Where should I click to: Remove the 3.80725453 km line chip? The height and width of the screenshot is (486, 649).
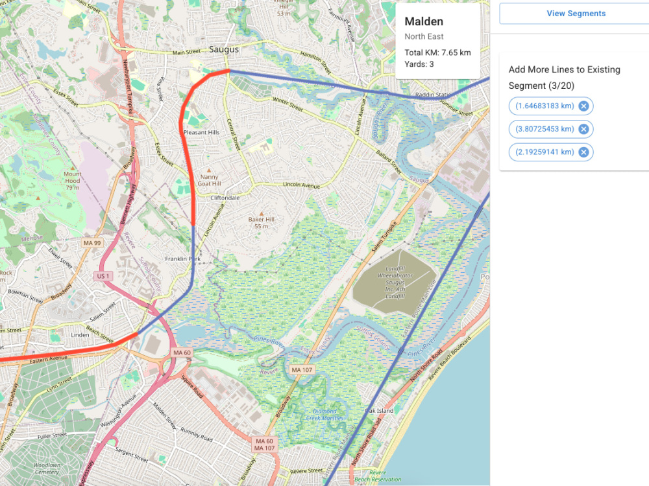coord(583,130)
